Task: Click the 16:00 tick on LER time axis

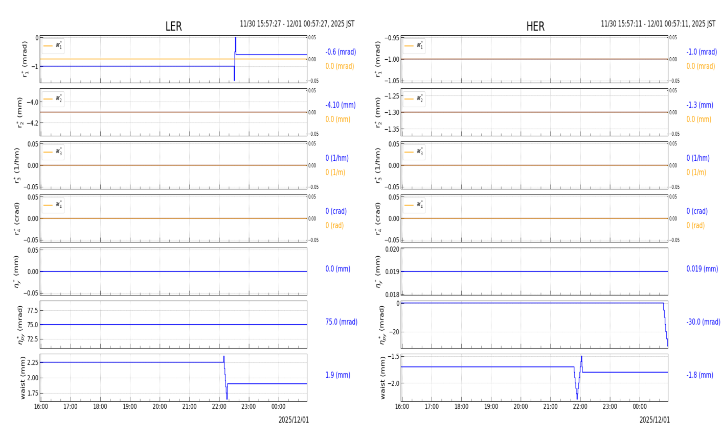Action: pyautogui.click(x=41, y=407)
